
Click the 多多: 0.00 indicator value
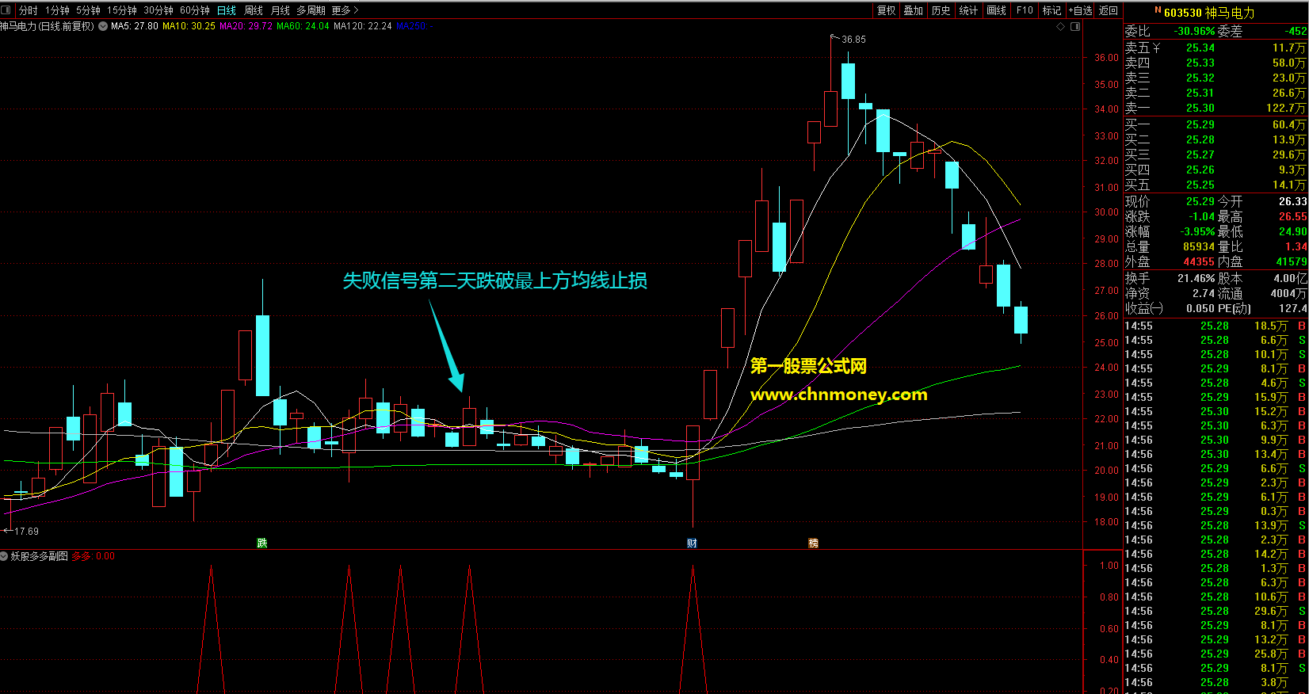click(x=93, y=556)
